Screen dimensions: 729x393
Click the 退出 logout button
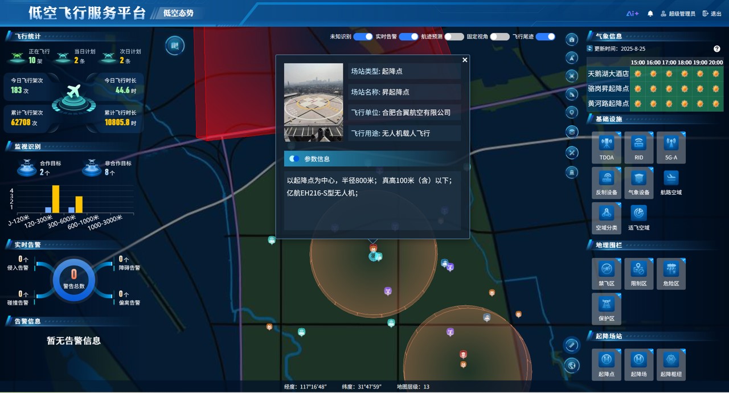pyautogui.click(x=712, y=14)
